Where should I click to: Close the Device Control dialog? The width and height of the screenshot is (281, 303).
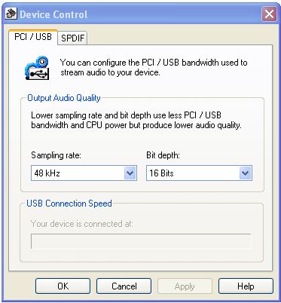coord(269,14)
